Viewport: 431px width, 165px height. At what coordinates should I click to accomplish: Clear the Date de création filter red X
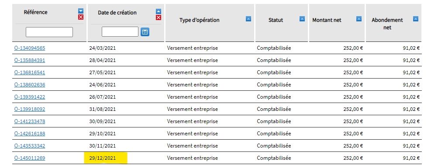(x=159, y=17)
